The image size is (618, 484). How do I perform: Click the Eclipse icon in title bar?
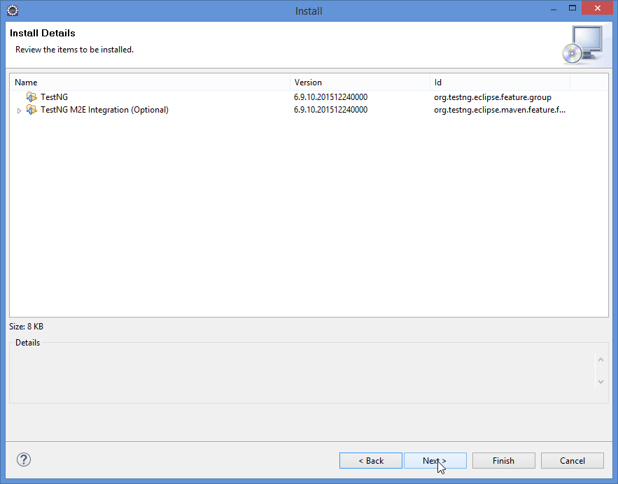(13, 10)
